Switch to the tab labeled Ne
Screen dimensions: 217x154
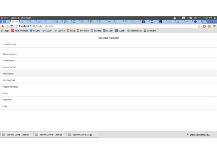109,22
